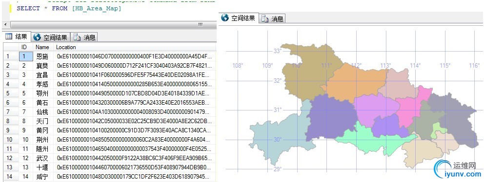This screenshot has width=484, height=182.
Task: Click the Location value in the 黄冈 row
Action: tap(135, 130)
